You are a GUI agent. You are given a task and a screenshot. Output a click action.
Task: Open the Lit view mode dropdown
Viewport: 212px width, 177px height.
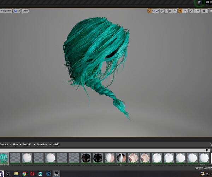pyautogui.click(x=17, y=11)
